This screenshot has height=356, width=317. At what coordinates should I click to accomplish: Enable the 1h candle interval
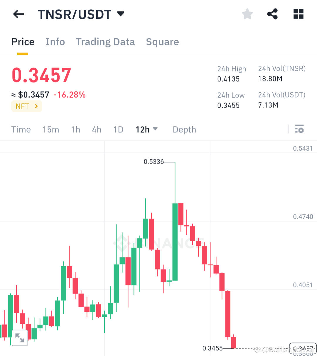75,129
